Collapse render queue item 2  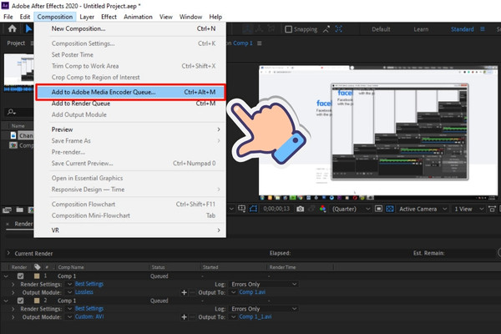coord(6,301)
